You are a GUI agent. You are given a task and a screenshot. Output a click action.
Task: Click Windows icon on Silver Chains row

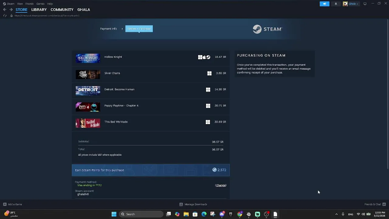coord(209,73)
